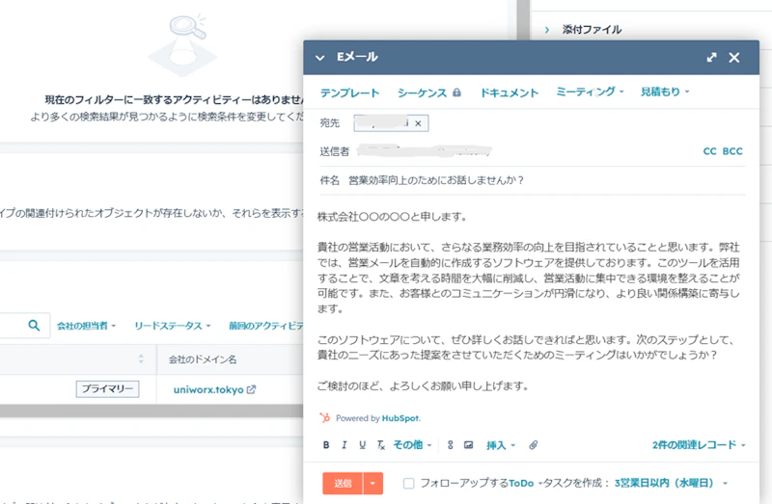Open the リードステータス filter

pyautogui.click(x=173, y=326)
